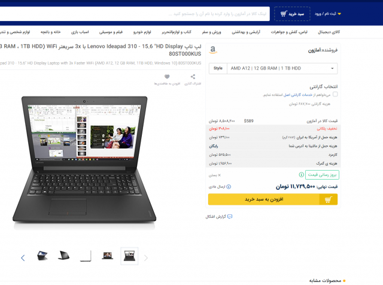This screenshot has height=285, width=383.
Task: Click the heart icon to add to favorites
Action: [x=167, y=77]
